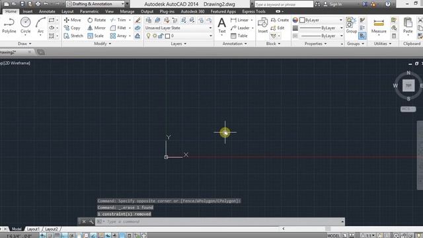Click the Erase tool icon in Modify
This screenshot has width=423, height=238.
[137, 20]
